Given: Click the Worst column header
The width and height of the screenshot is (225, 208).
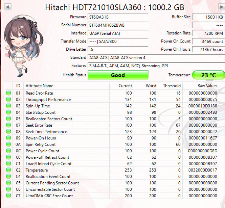Looking at the screenshot, I should click(x=146, y=86).
